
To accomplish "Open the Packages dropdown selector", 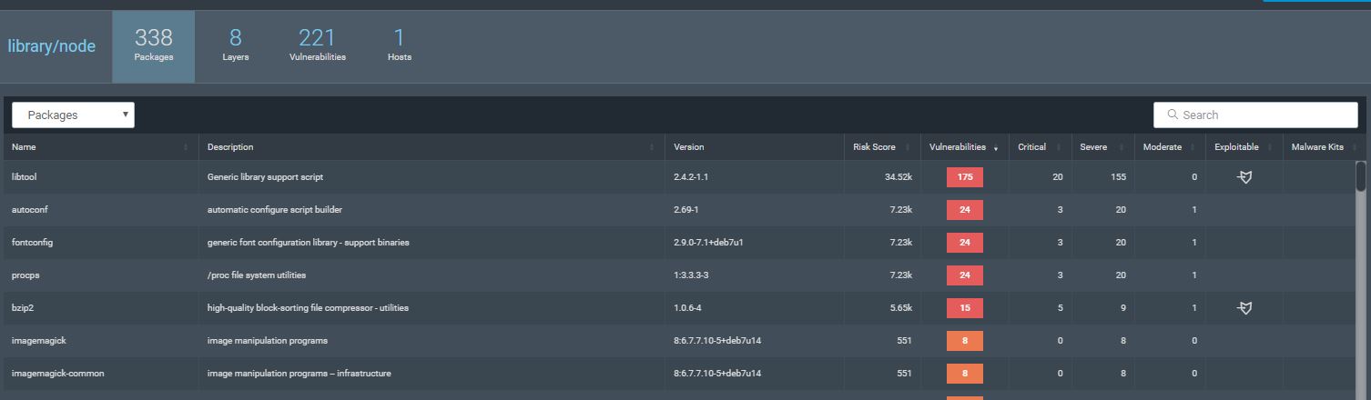I will (73, 115).
